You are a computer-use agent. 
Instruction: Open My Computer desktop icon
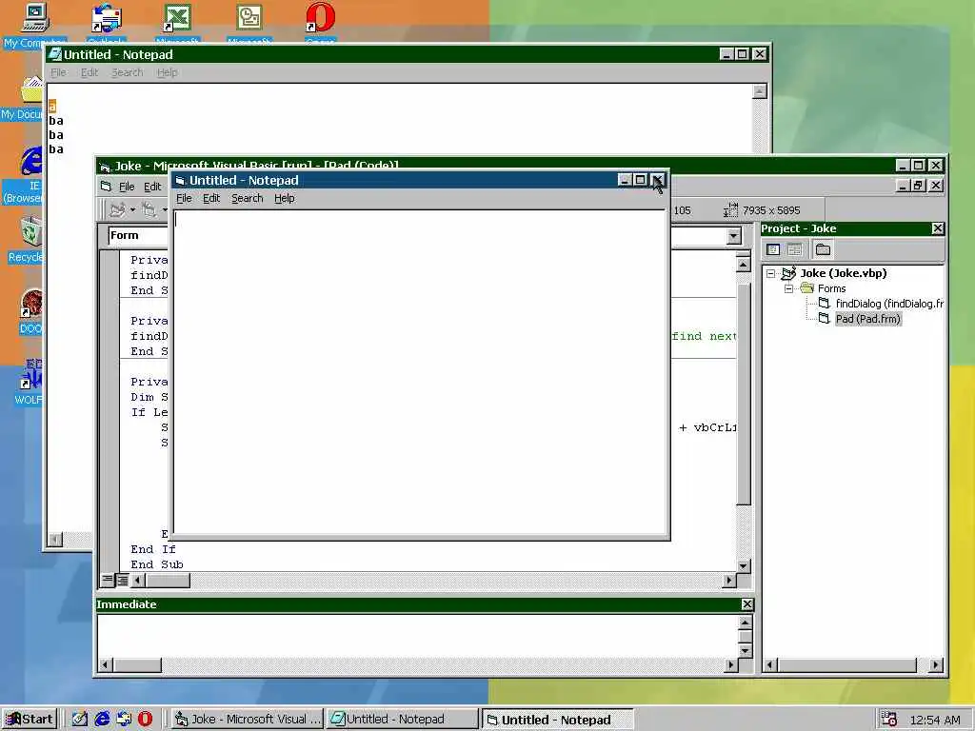click(33, 17)
